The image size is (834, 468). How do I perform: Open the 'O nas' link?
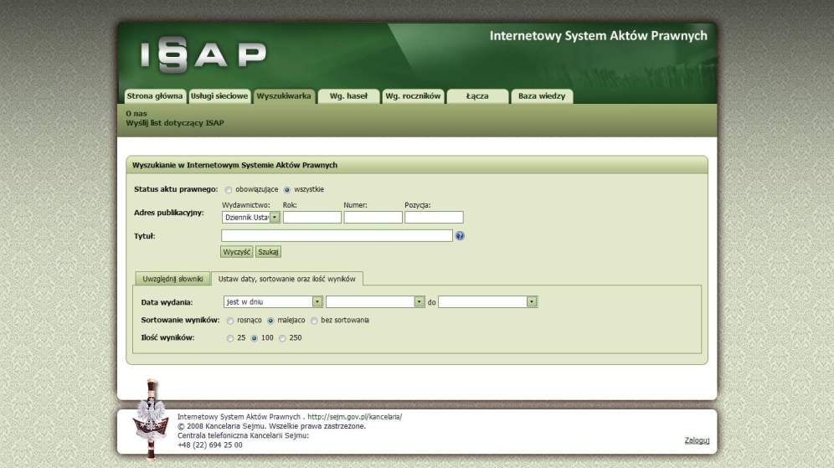[136, 113]
